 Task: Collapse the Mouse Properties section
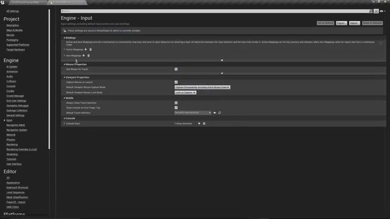click(x=65, y=64)
